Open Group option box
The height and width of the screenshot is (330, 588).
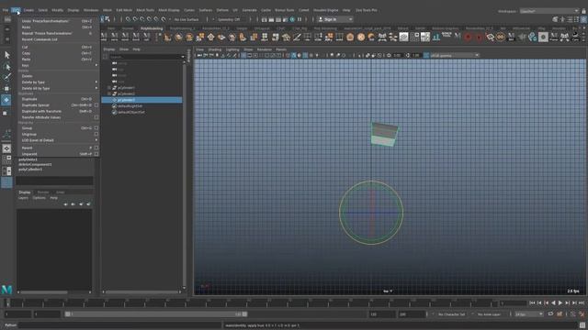click(x=96, y=128)
